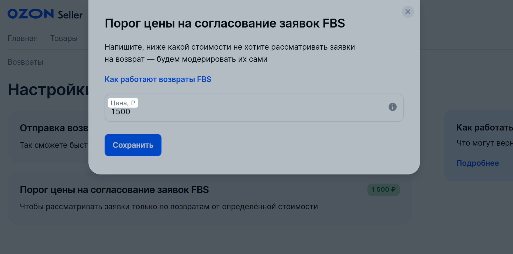The image size is (513, 254).
Task: Click the Подробнее link in the side card
Action: (x=478, y=163)
